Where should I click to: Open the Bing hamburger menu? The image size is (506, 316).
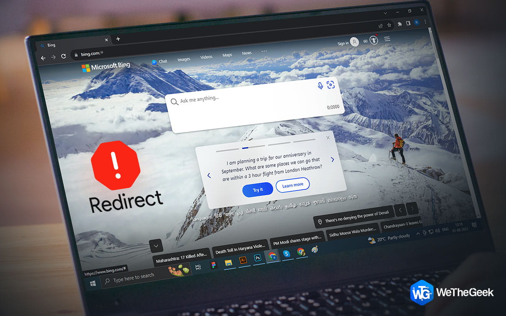[387, 39]
